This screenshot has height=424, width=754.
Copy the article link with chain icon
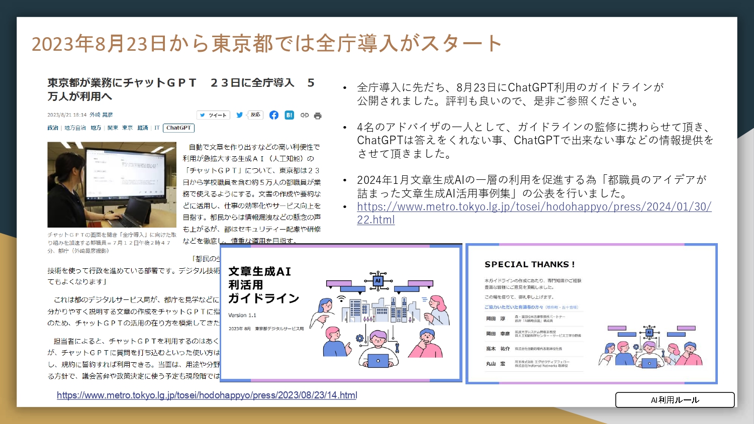(305, 115)
